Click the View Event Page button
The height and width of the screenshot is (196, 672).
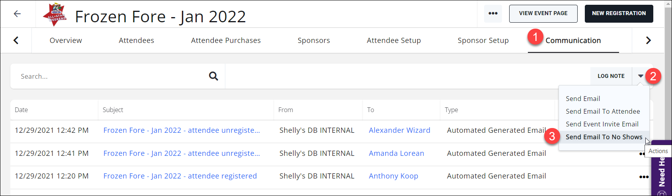[x=543, y=14]
